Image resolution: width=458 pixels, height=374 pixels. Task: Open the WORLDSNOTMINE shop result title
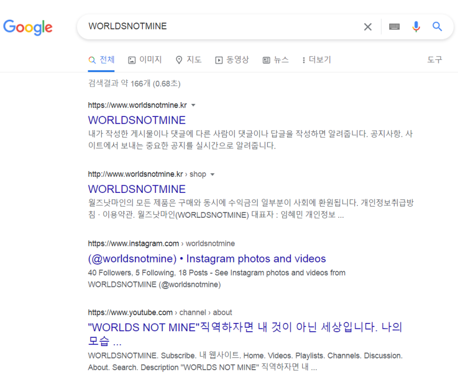tap(137, 189)
